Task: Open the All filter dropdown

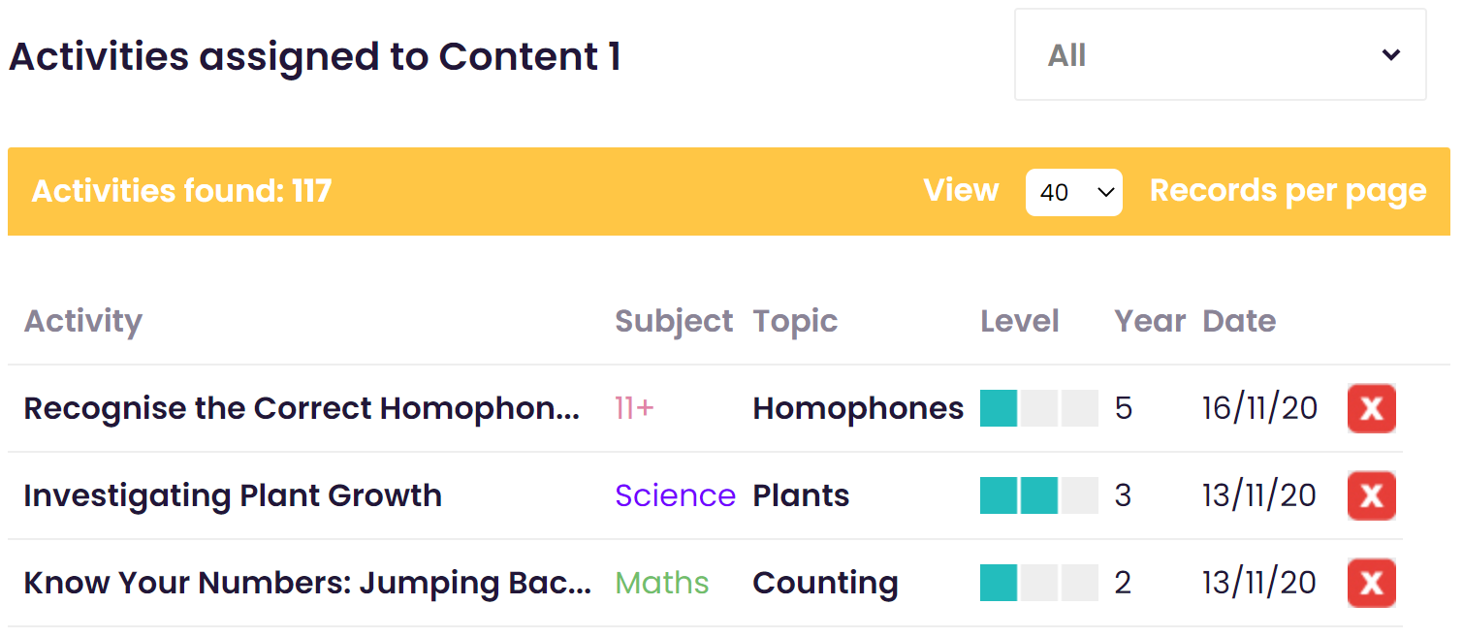Action: point(1220,55)
